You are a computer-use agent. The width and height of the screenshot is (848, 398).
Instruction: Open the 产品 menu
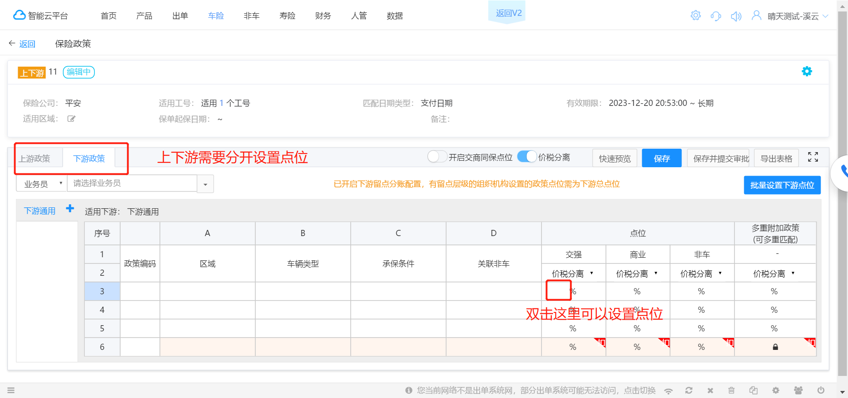tap(144, 16)
